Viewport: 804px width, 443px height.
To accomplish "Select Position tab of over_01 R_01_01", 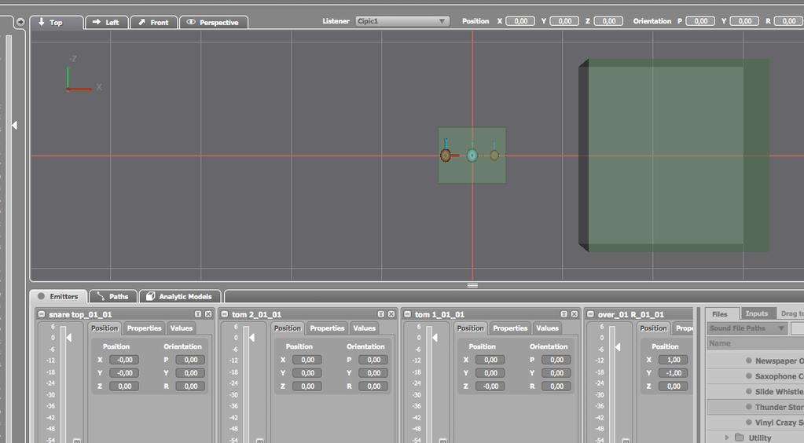I will [653, 328].
